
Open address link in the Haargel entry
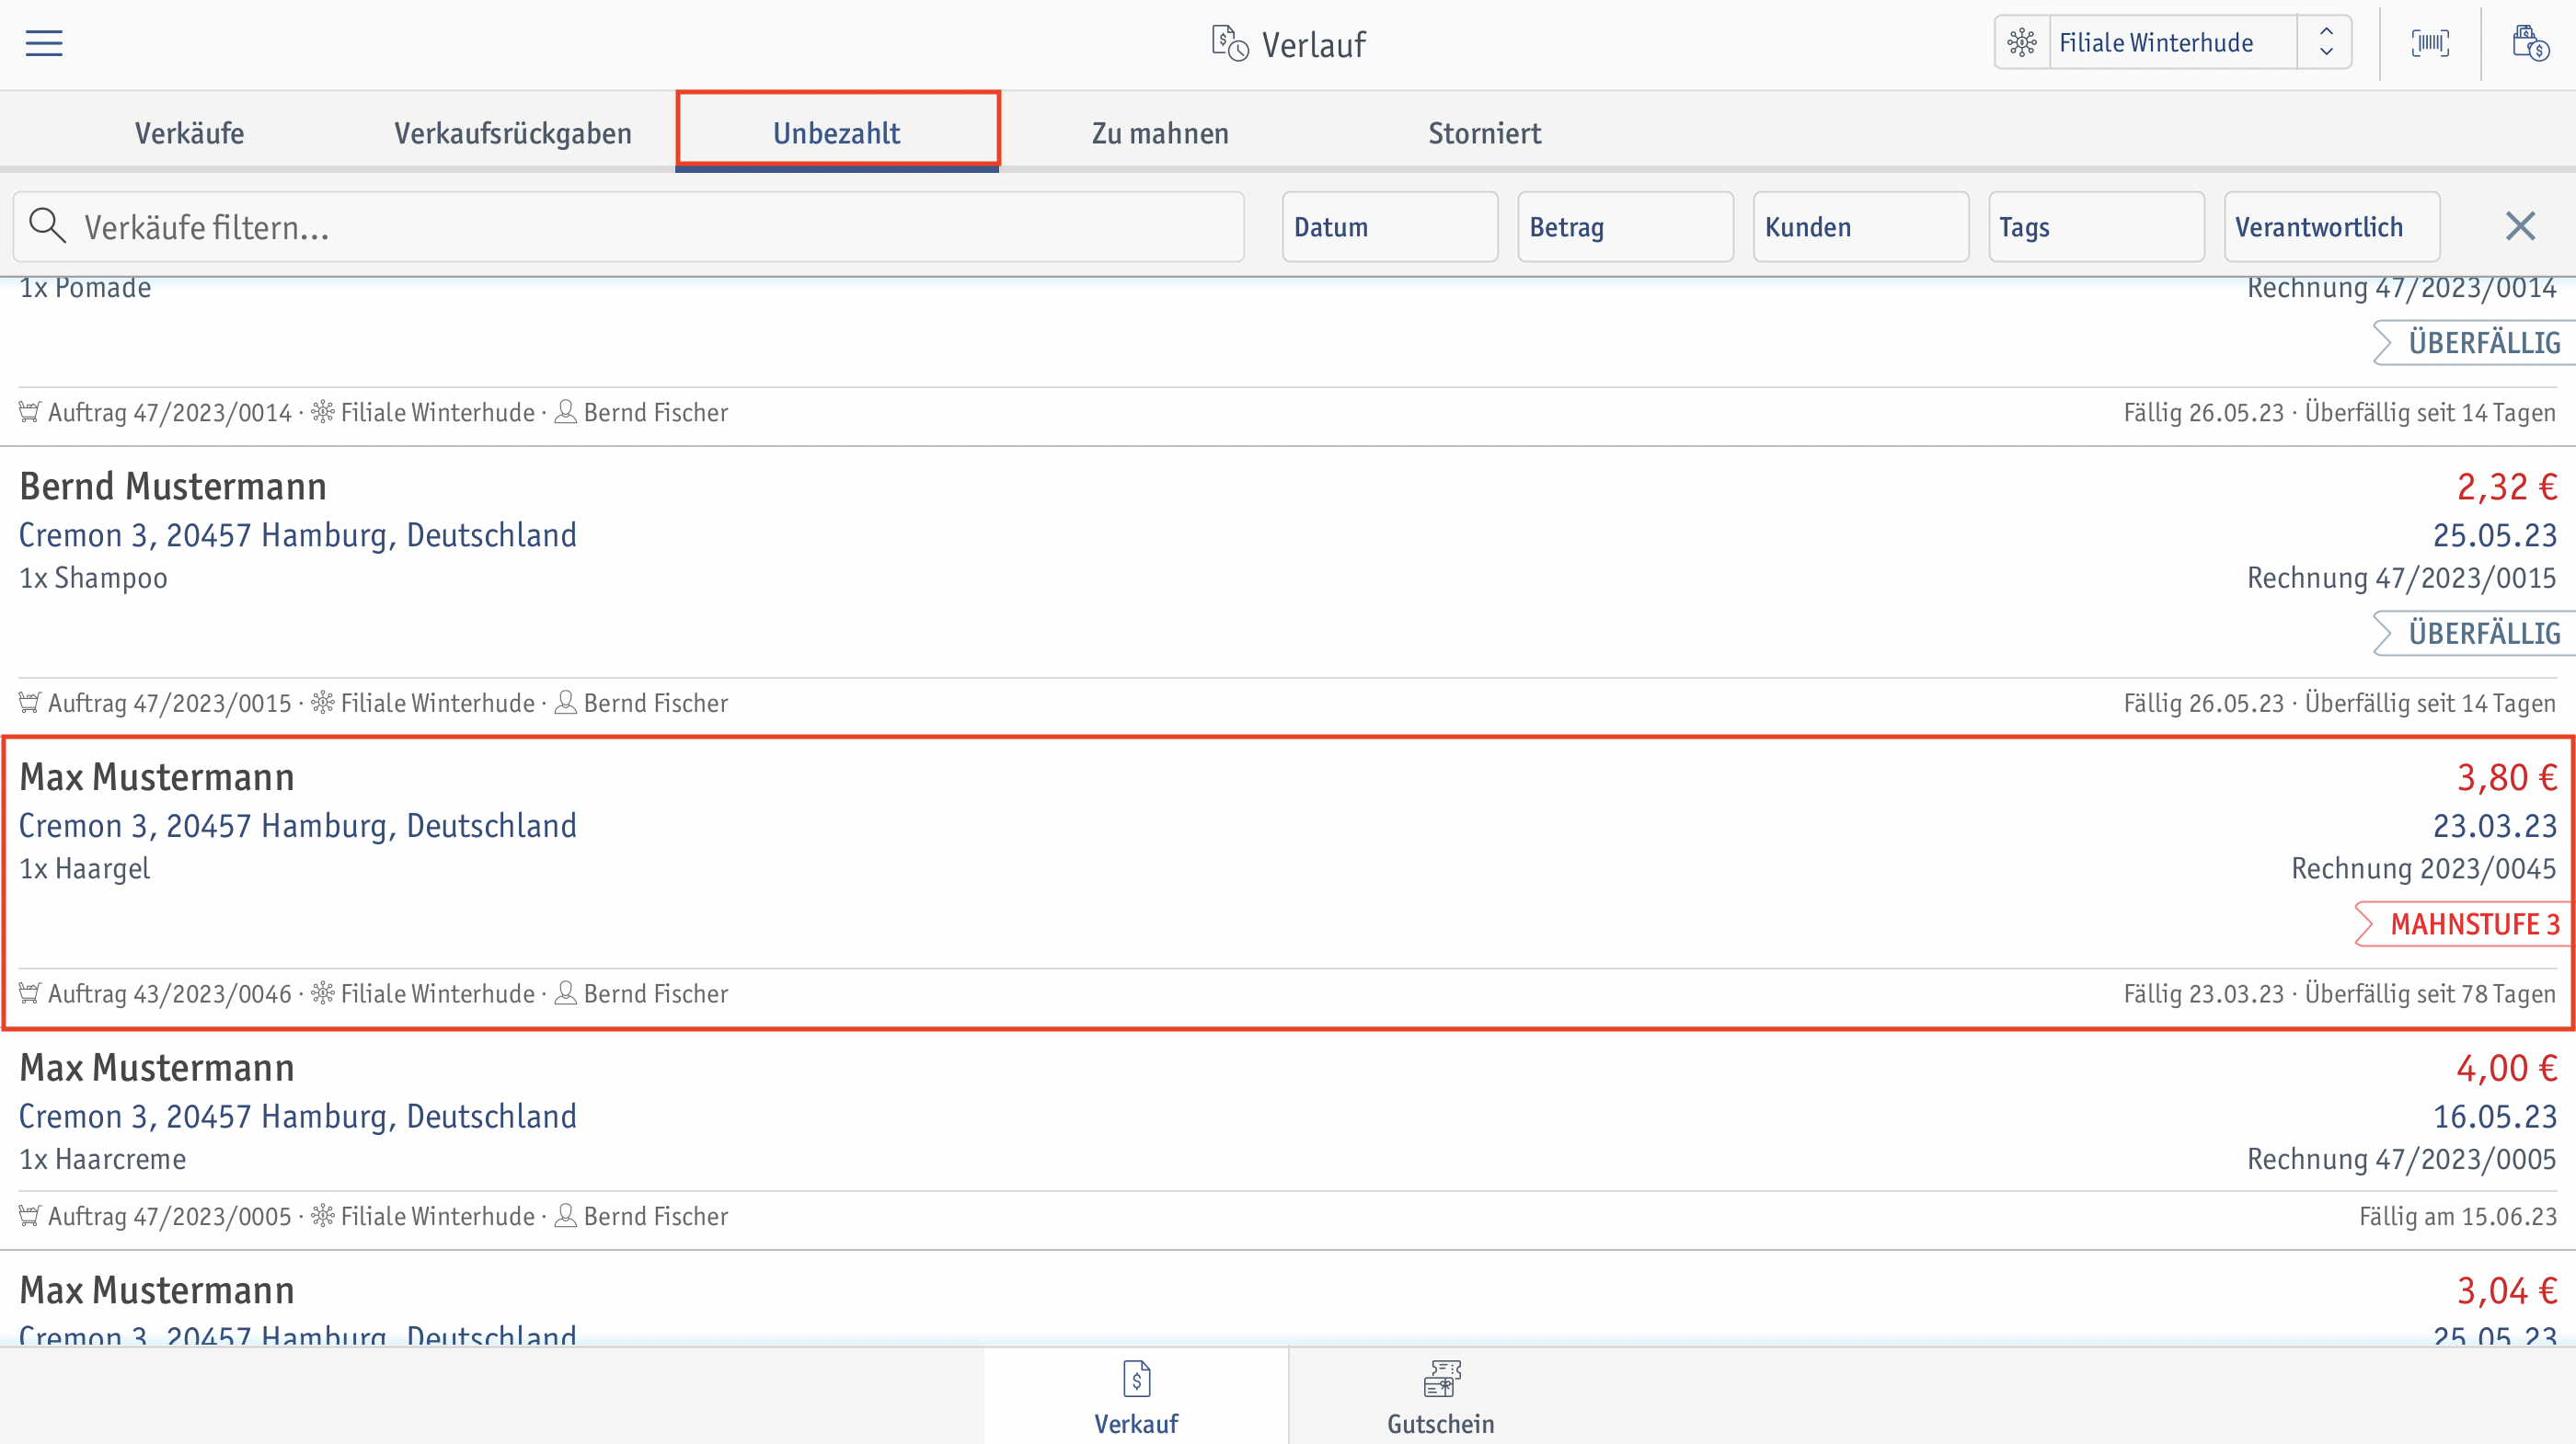point(298,826)
